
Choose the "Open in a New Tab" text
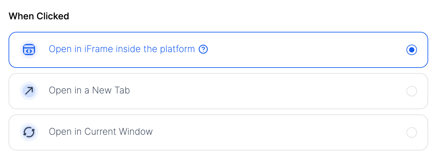(89, 90)
